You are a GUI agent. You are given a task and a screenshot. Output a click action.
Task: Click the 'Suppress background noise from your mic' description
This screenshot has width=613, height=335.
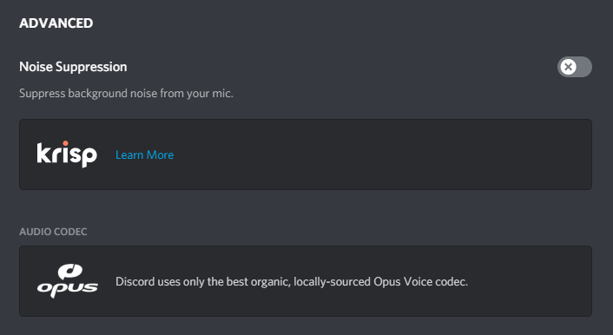126,94
